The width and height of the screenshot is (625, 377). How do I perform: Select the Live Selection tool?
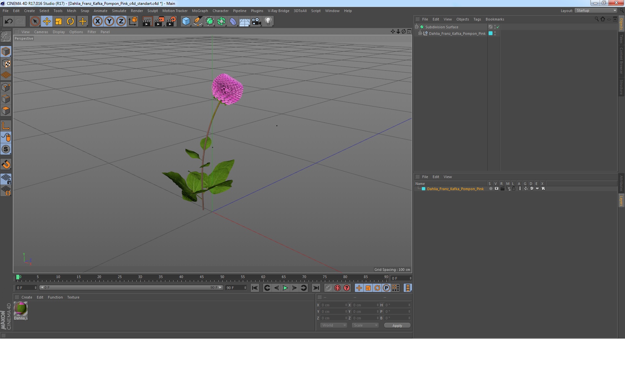tap(35, 21)
